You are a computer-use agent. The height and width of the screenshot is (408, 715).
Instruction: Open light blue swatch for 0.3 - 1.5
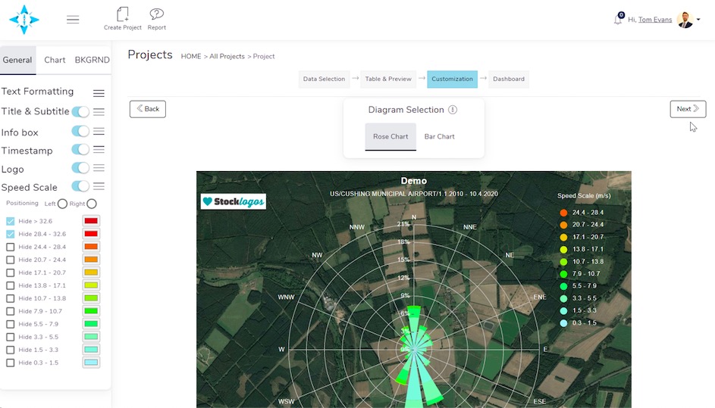pyautogui.click(x=91, y=363)
